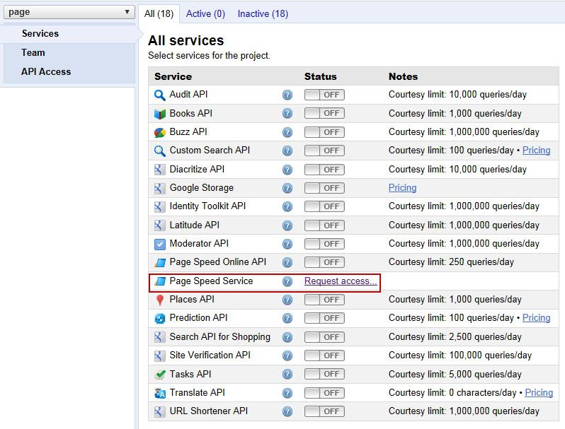
Task: Open Pricing link for Translate API
Action: 539,393
